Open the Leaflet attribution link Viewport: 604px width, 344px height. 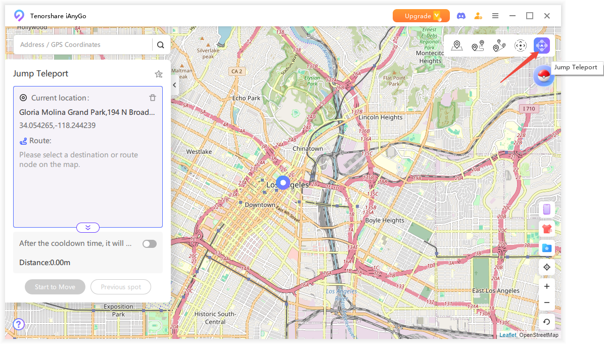pos(507,335)
